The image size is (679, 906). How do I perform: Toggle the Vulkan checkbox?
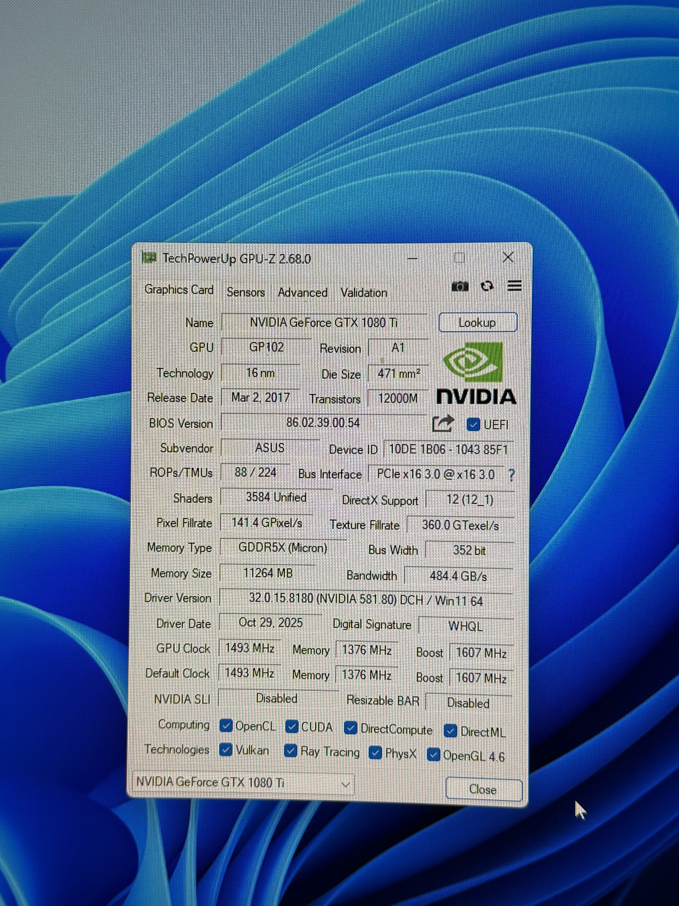click(226, 750)
